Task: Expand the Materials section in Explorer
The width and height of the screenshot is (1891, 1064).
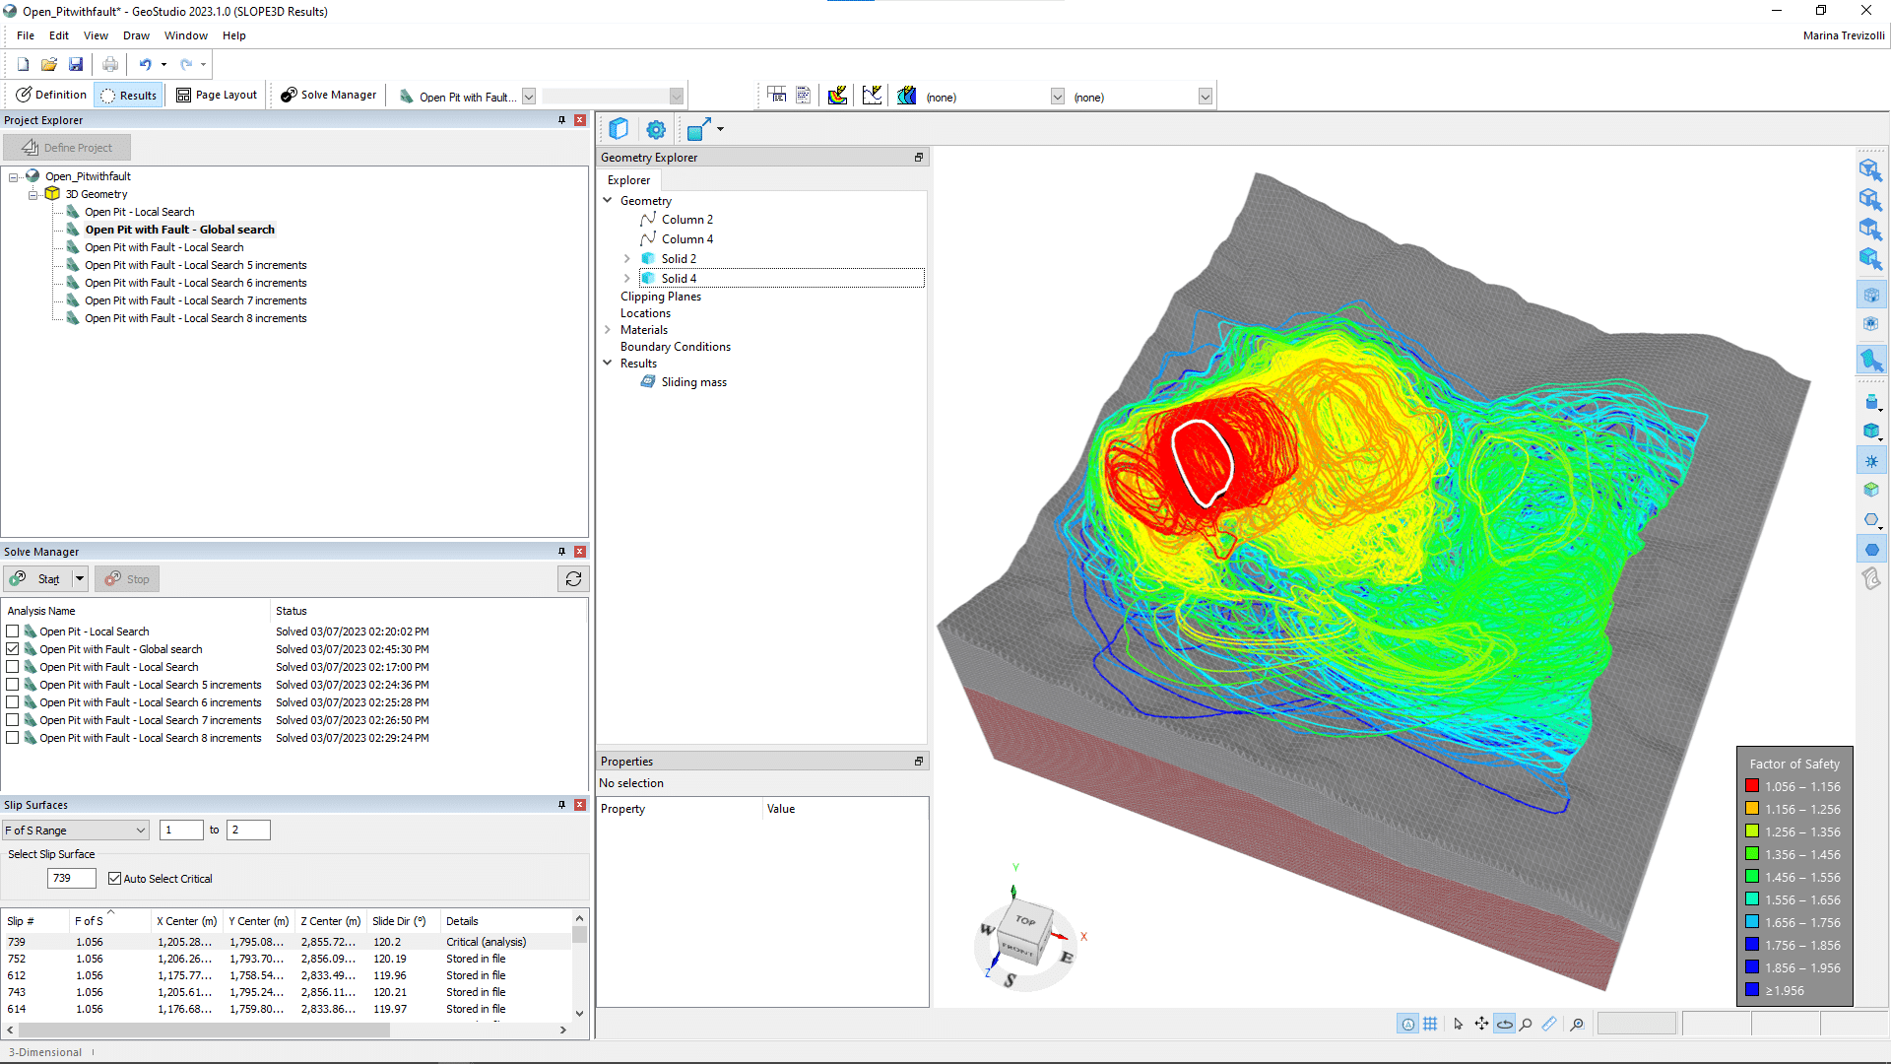Action: coord(607,329)
